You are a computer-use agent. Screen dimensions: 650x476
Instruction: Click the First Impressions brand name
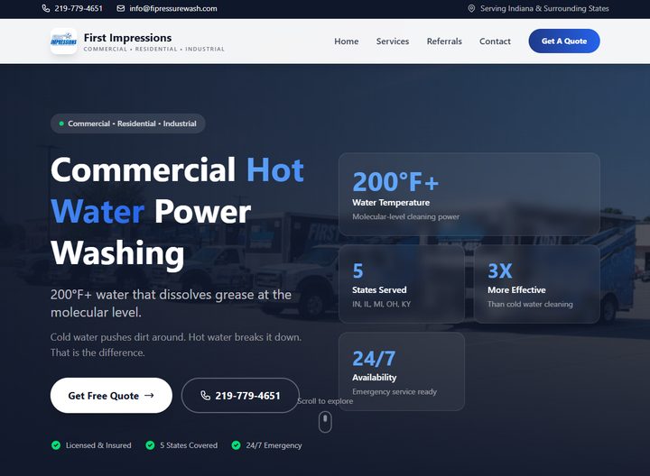click(127, 38)
